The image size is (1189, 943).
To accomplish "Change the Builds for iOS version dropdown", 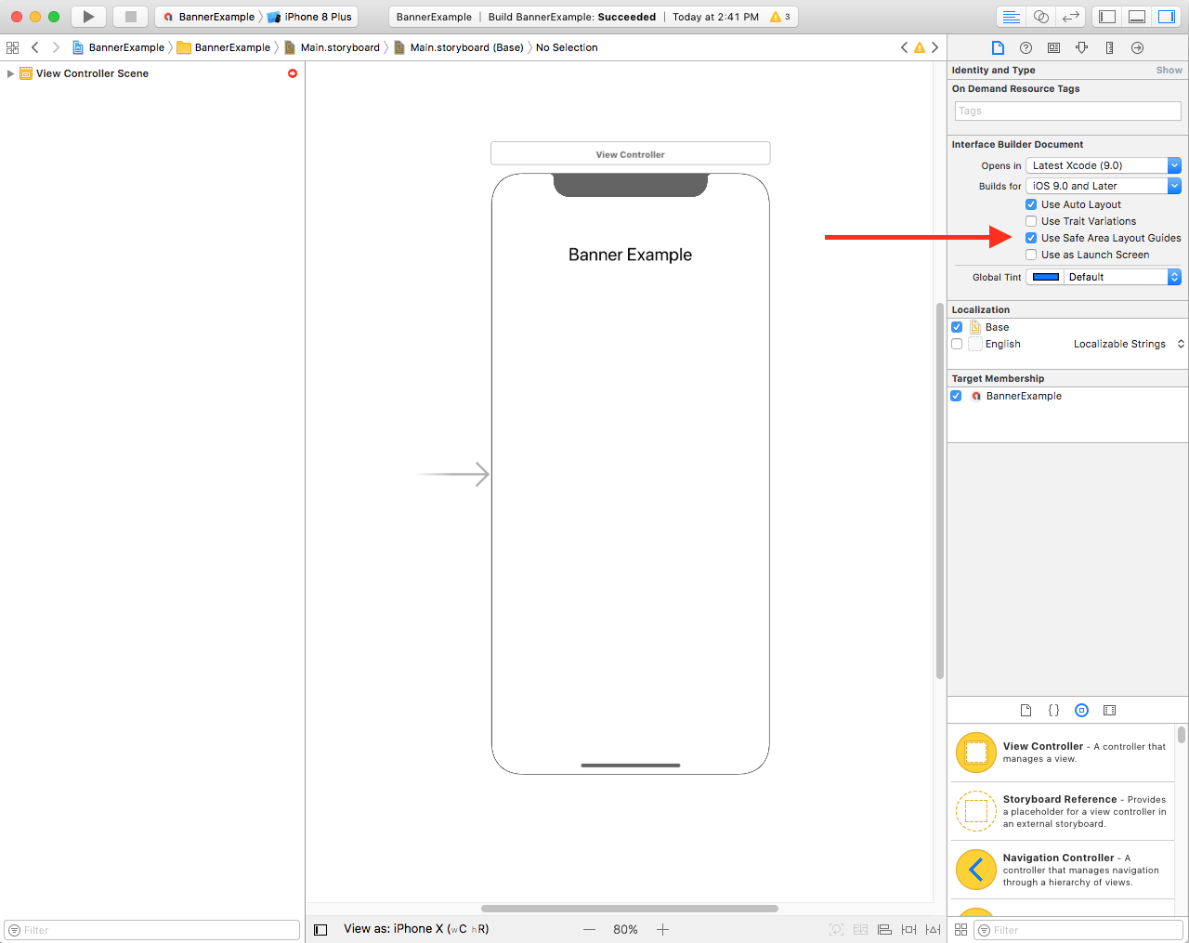I will [1174, 185].
